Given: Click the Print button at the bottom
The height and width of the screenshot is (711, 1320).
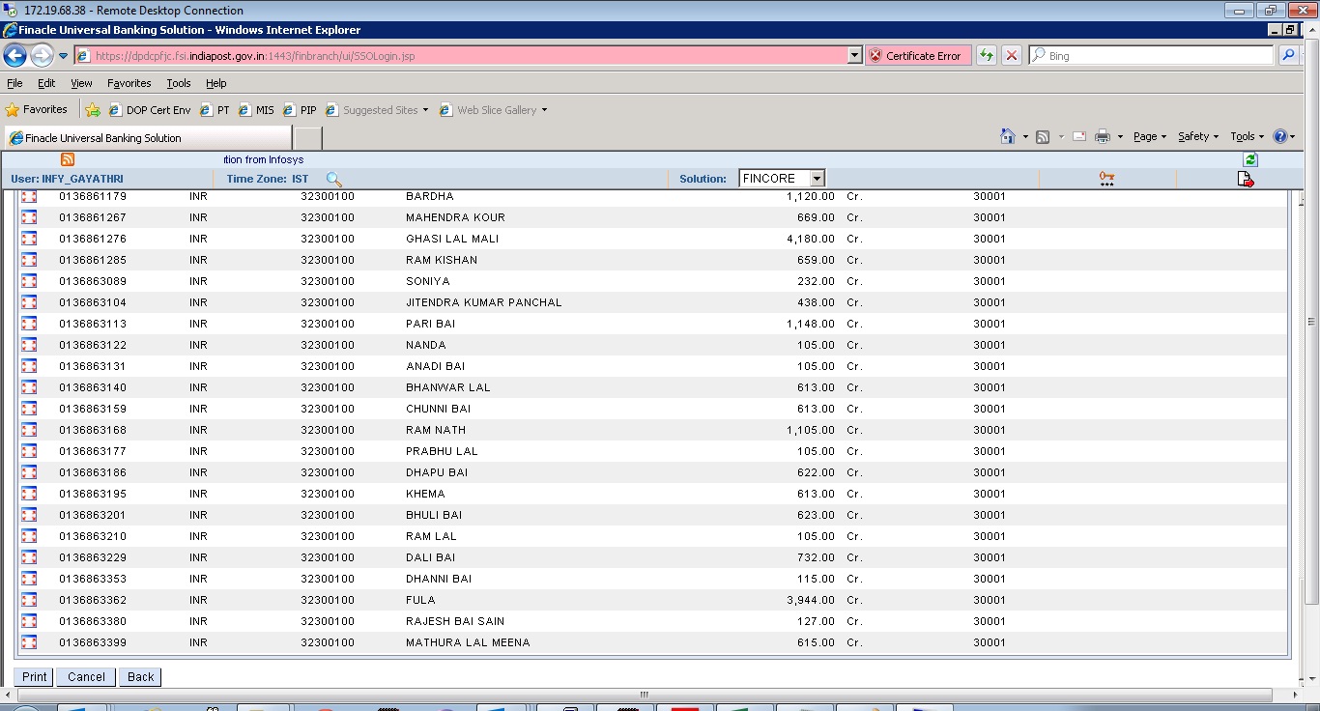Looking at the screenshot, I should 33,676.
